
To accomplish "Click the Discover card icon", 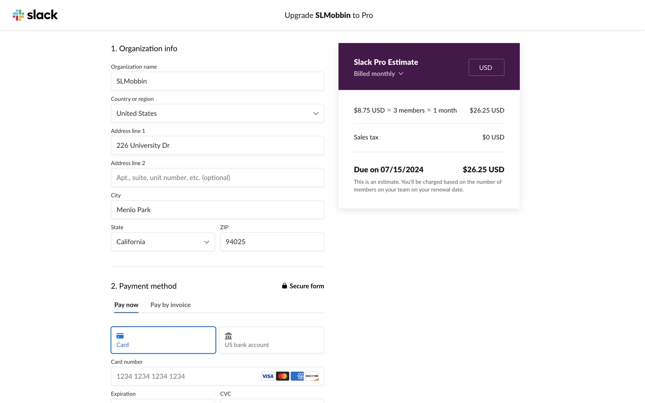I will [312, 376].
